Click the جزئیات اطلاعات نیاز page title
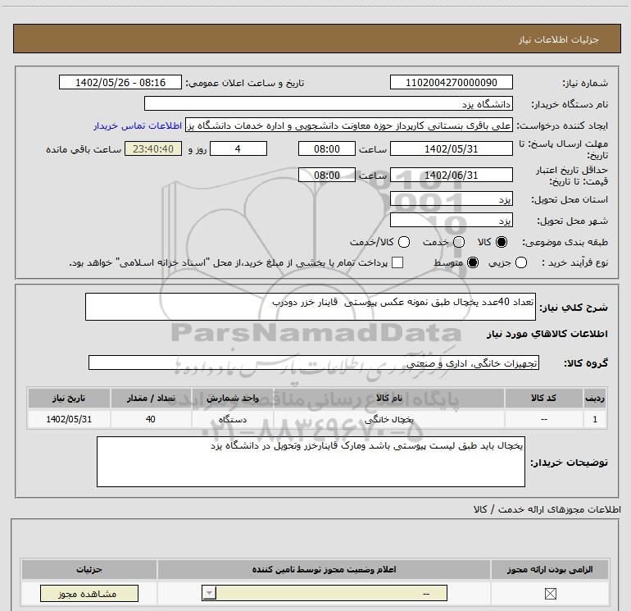This screenshot has height=611, width=631. [558, 39]
